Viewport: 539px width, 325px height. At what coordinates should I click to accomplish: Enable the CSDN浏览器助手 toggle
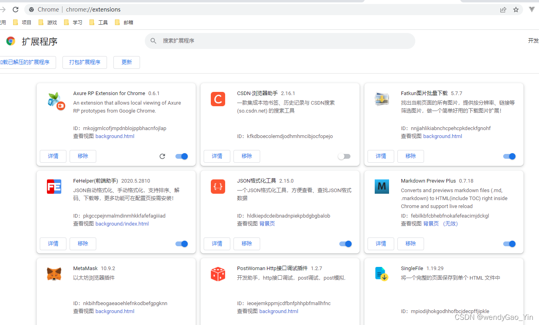coord(344,156)
